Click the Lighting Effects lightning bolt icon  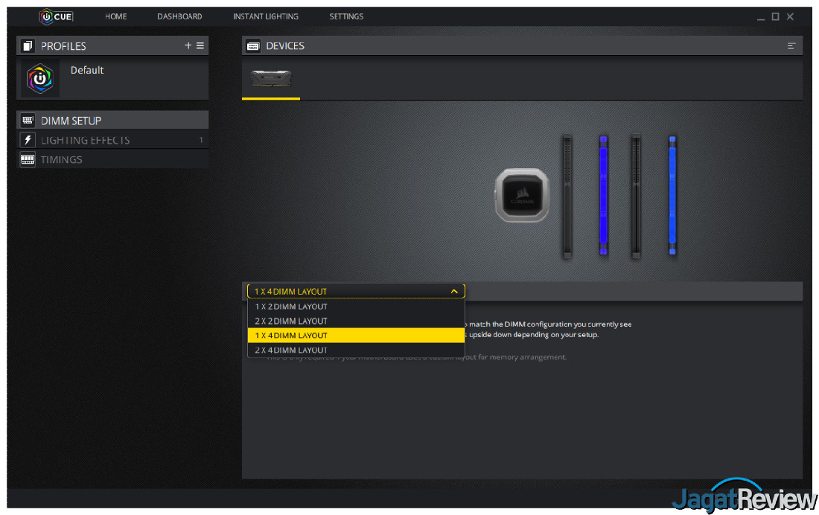click(x=28, y=140)
